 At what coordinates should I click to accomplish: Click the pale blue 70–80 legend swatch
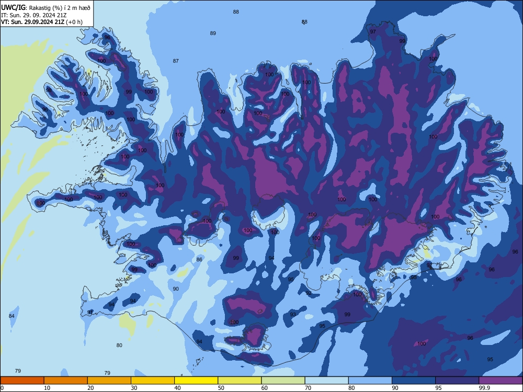[327, 381]
